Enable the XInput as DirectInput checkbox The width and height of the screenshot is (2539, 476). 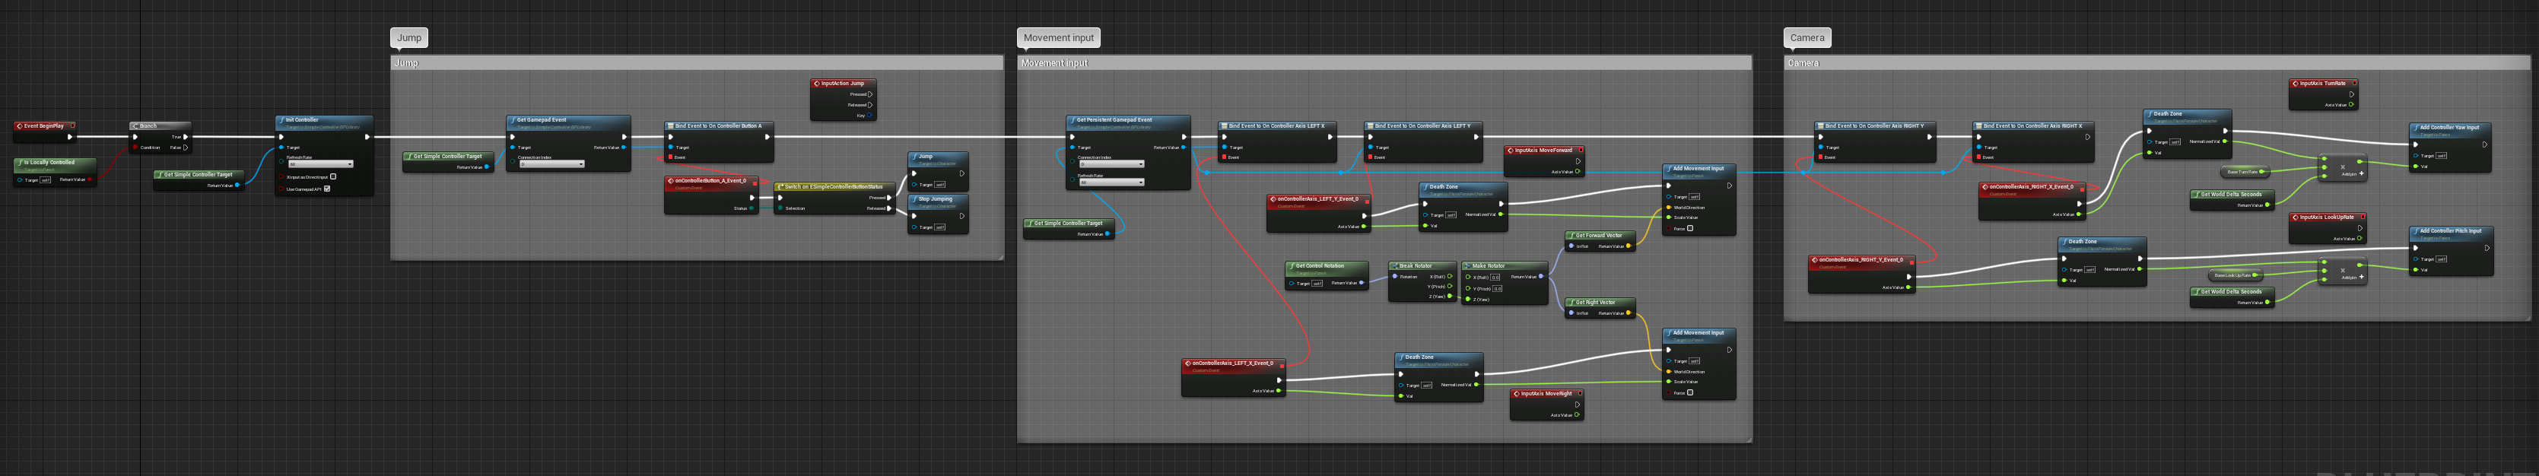[x=333, y=176]
